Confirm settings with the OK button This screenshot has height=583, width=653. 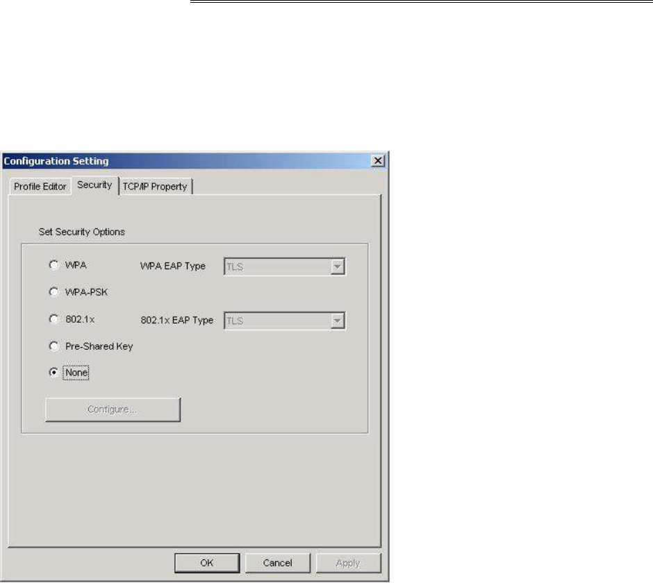click(207, 563)
